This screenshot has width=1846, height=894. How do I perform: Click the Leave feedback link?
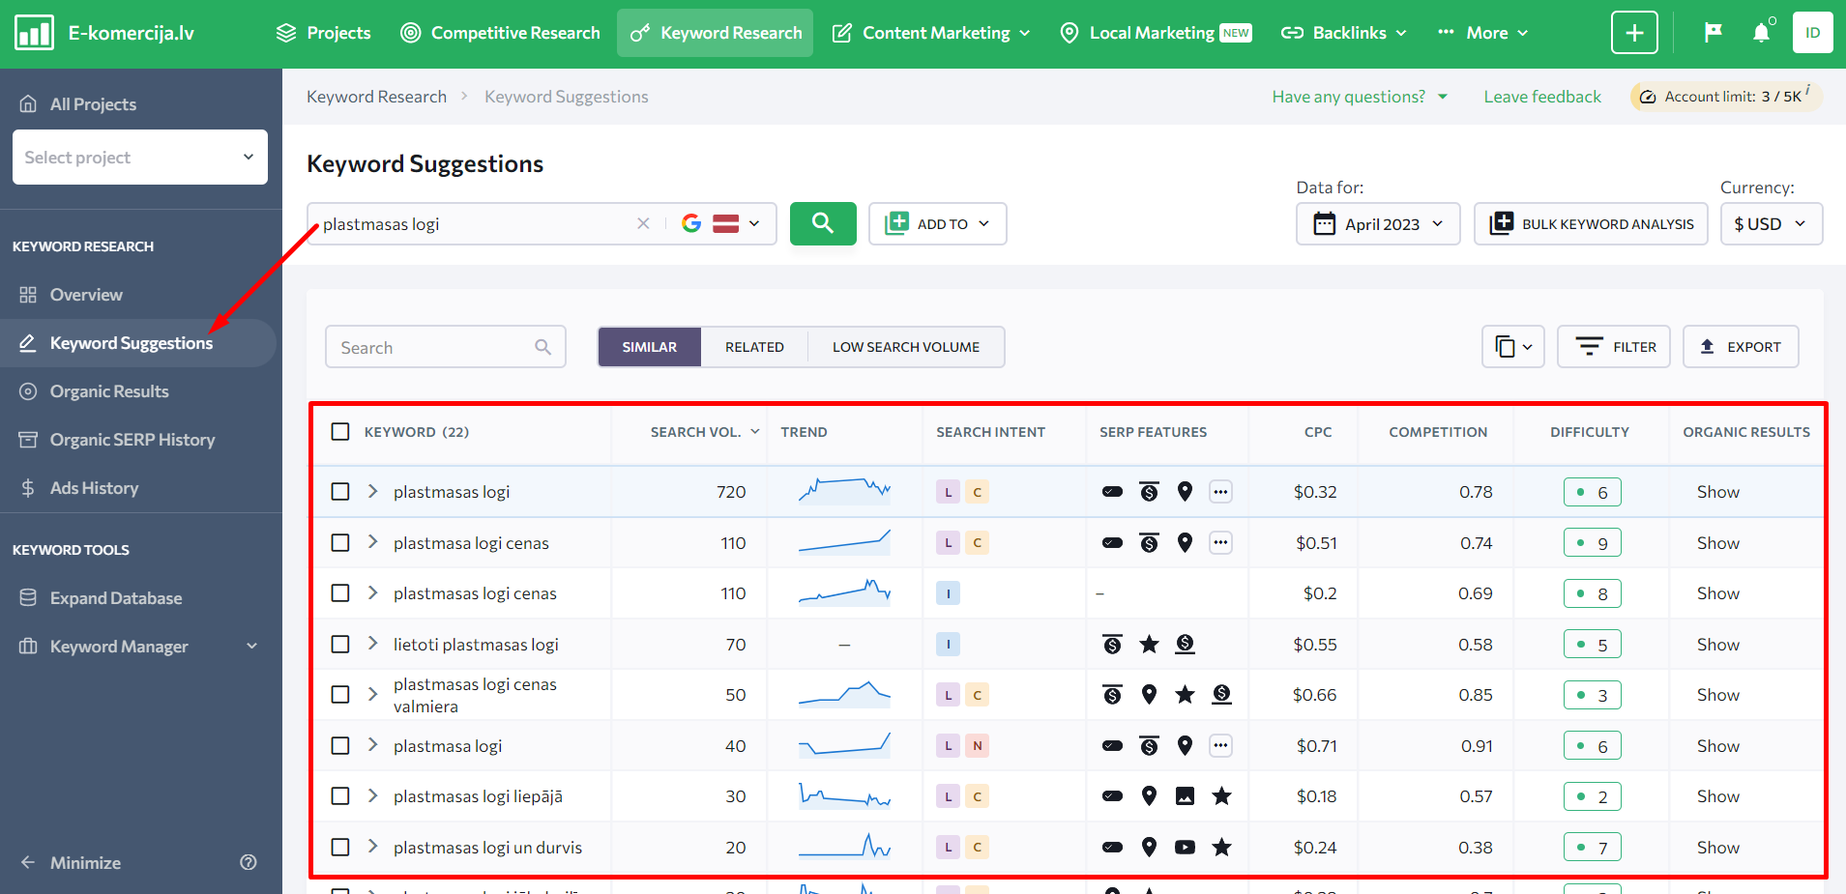click(1542, 97)
